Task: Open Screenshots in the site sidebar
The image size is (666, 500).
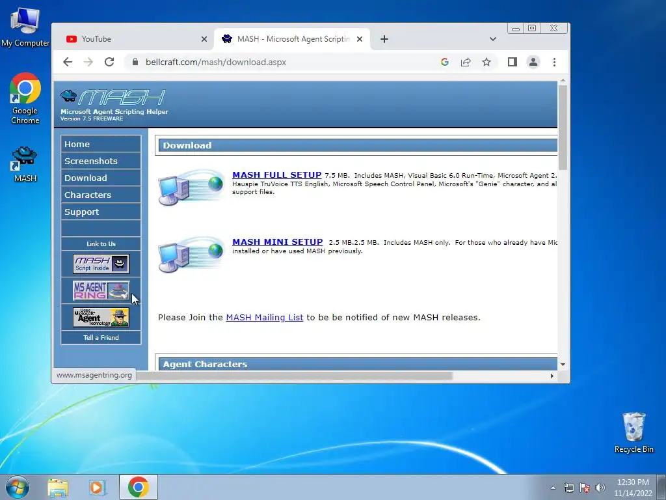Action: (101, 161)
